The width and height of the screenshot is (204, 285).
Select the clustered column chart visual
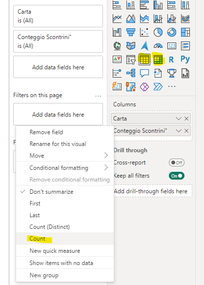coord(158,5)
